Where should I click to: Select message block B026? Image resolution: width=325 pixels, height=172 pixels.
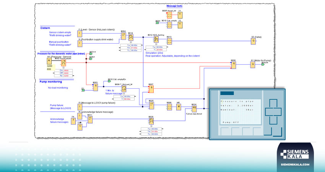169,107
